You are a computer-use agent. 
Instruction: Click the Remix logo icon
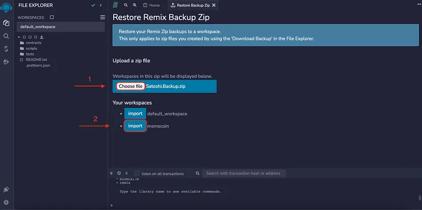click(6, 8)
